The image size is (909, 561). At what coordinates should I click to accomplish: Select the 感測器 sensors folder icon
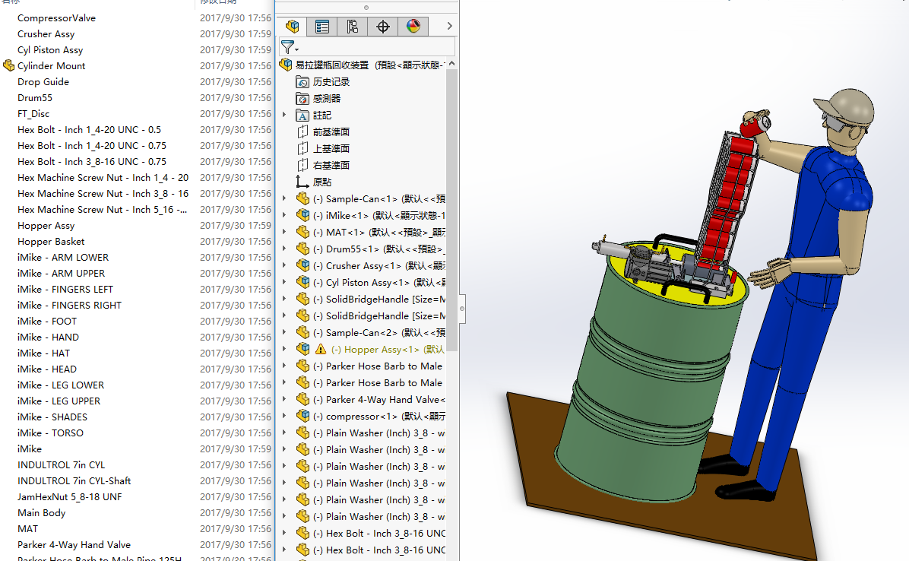click(x=302, y=99)
